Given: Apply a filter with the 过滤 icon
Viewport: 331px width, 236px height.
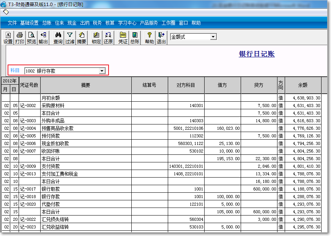Looking at the screenshot, I should pos(69,37).
